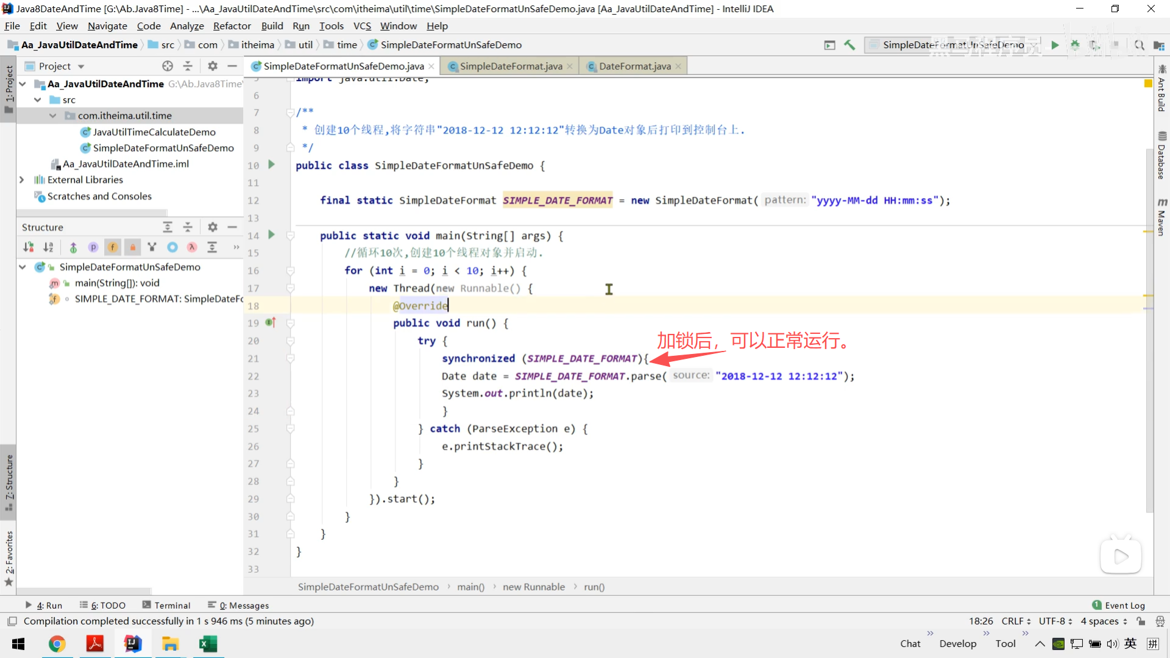
Task: Open the Refactor menu
Action: [232, 26]
